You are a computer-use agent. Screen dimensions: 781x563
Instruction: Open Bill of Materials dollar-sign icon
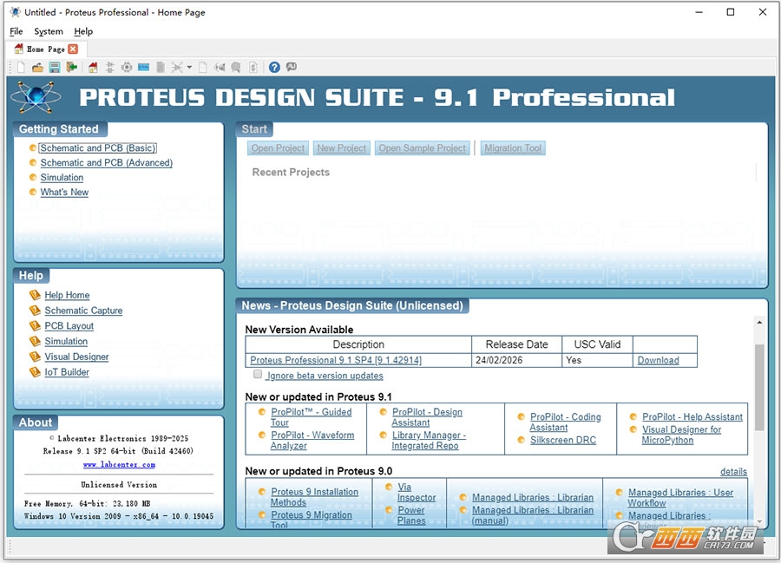[x=253, y=67]
